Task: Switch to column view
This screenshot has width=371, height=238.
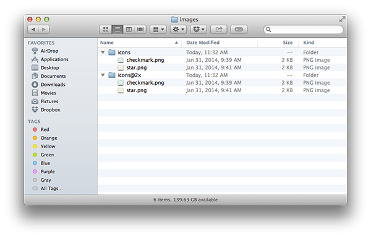Action: tap(129, 29)
